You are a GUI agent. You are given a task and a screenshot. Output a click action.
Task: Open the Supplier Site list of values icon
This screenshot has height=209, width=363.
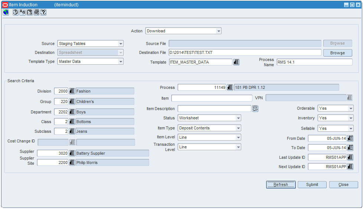coord(72,163)
